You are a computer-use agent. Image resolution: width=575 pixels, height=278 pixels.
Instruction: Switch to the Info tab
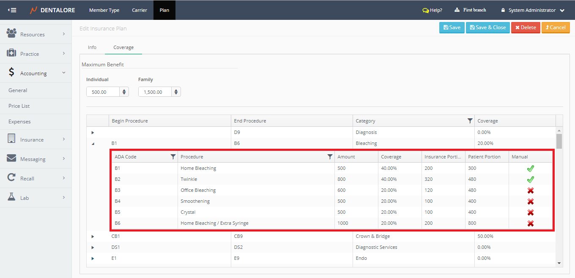(92, 47)
